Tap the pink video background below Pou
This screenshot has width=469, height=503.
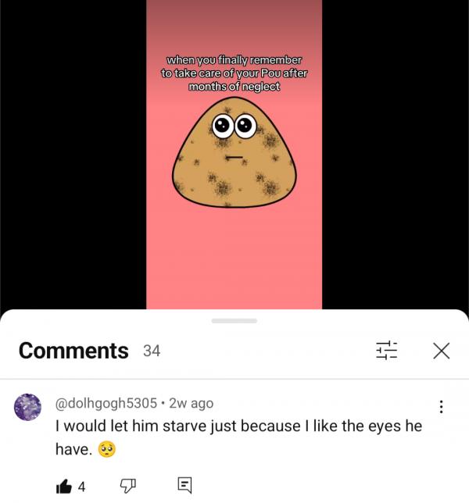(234, 258)
